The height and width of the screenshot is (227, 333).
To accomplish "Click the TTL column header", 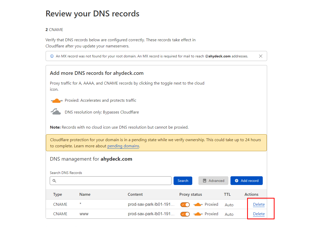I will [227, 194].
